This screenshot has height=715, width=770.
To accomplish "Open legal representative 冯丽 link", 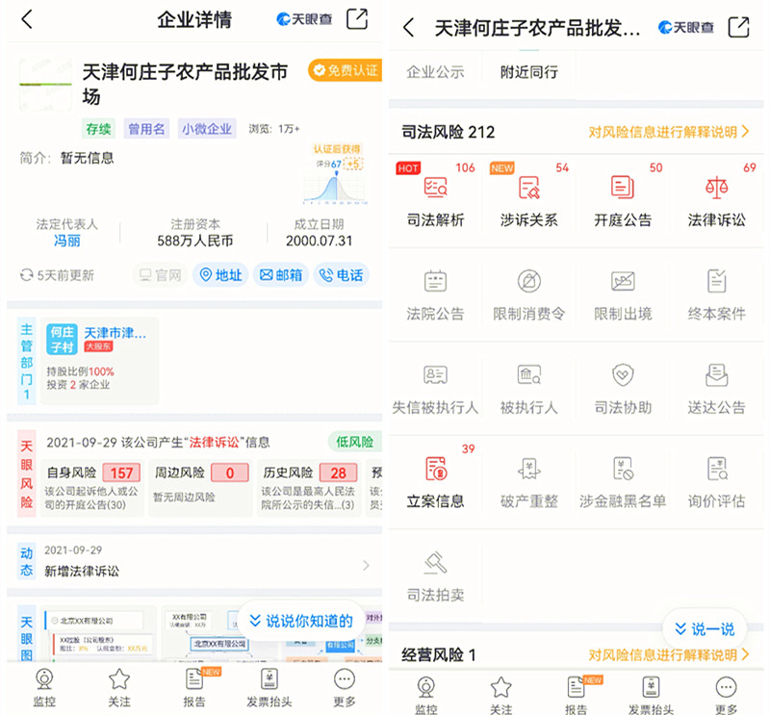I will click(x=66, y=241).
